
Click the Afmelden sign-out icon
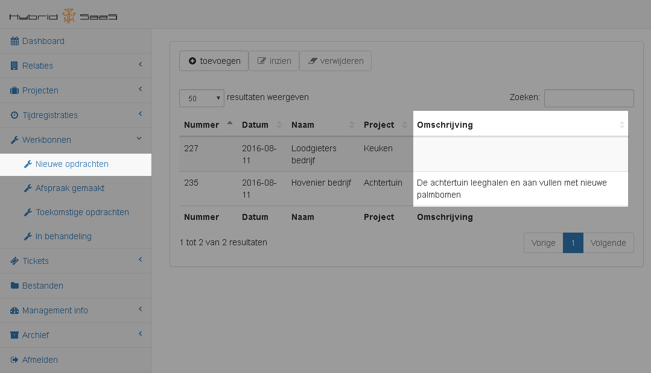coord(14,360)
